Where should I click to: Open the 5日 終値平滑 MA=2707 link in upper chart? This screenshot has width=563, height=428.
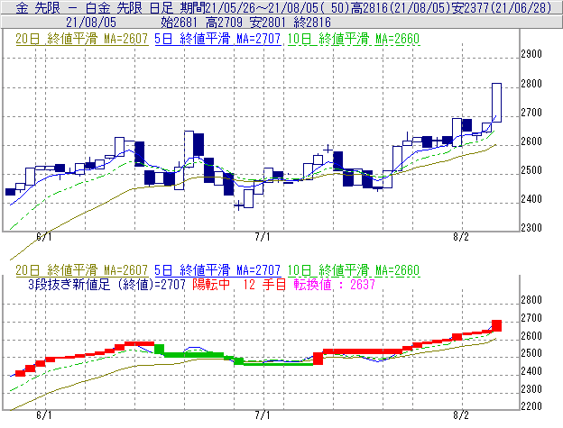tap(217, 39)
